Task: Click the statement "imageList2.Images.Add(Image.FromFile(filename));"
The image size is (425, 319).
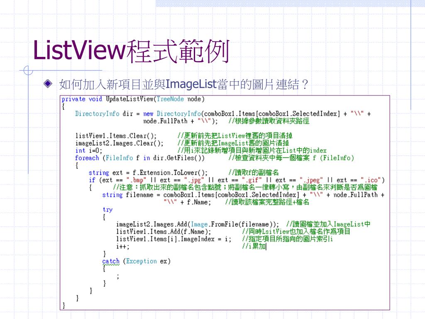Action: [198, 224]
